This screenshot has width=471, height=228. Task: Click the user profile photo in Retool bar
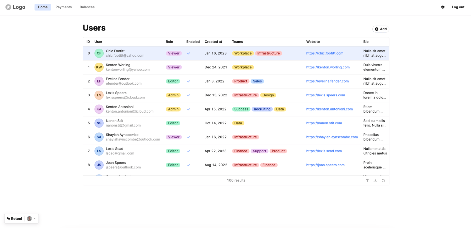coord(29,219)
